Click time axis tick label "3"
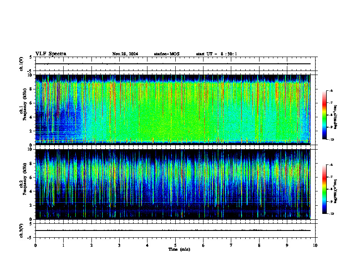The image size is (355, 275). coord(119,245)
